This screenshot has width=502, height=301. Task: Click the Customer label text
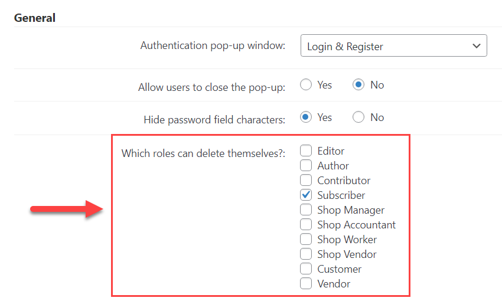click(339, 269)
